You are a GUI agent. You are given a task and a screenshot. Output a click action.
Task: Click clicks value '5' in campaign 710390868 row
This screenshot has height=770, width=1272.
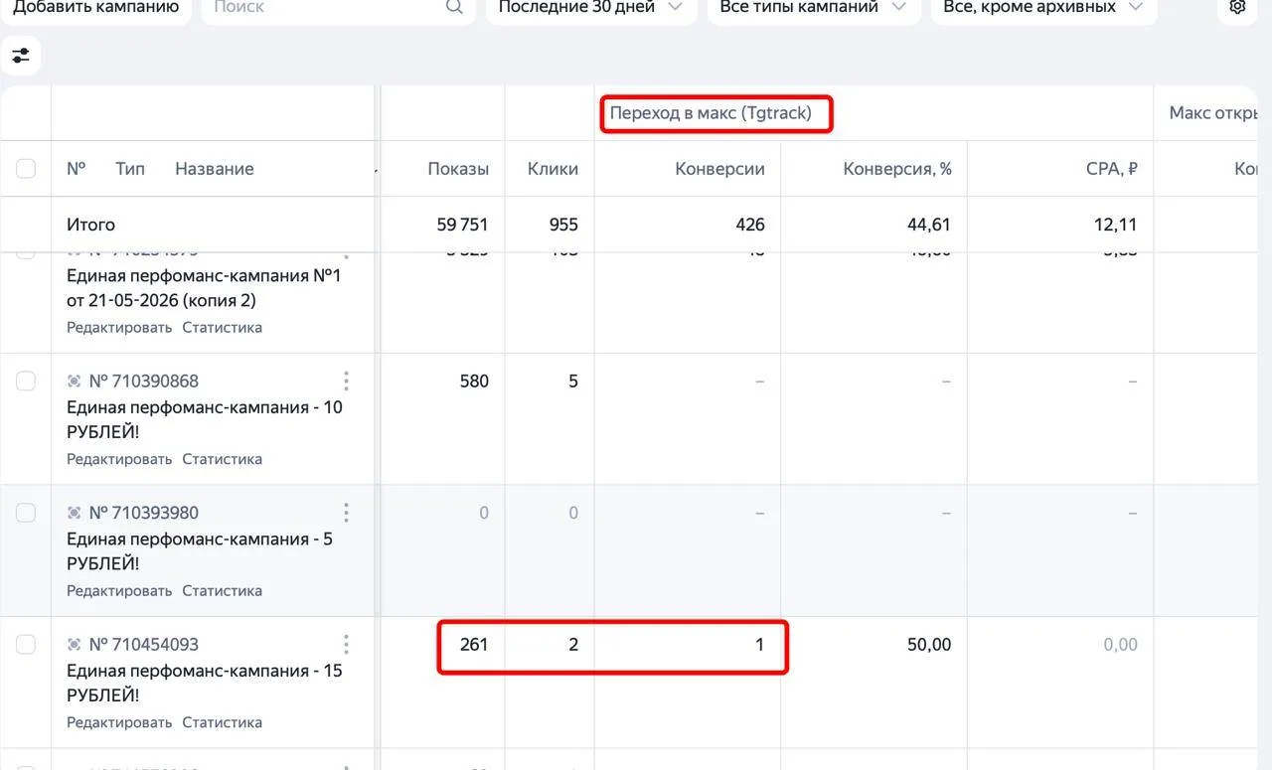[x=573, y=381]
